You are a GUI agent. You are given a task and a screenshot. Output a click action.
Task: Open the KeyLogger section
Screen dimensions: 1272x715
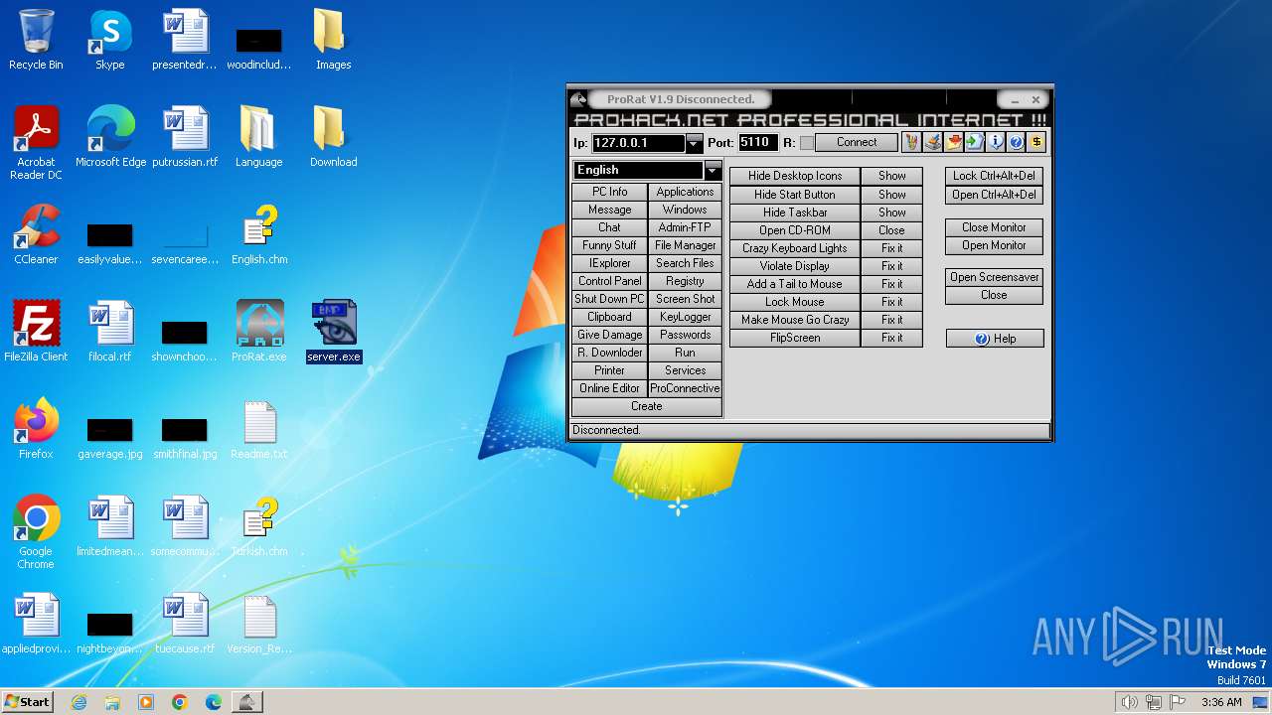(x=685, y=317)
